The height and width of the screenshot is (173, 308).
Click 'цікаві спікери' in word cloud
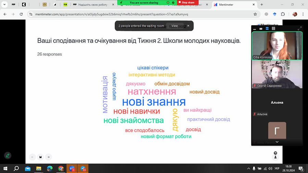[153, 68]
